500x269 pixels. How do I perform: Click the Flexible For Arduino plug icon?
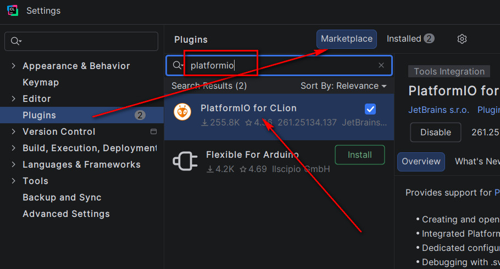(x=185, y=161)
